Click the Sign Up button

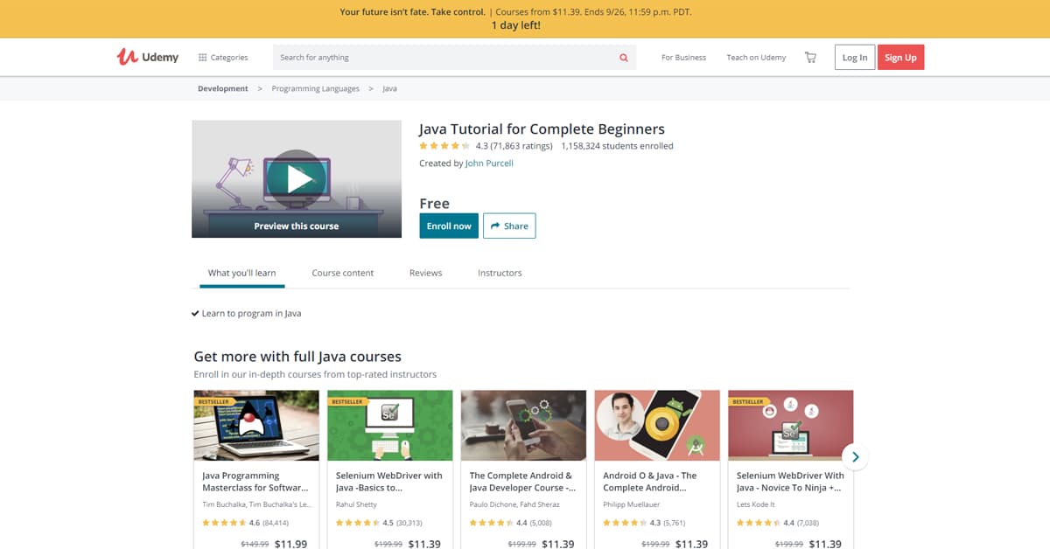point(900,57)
